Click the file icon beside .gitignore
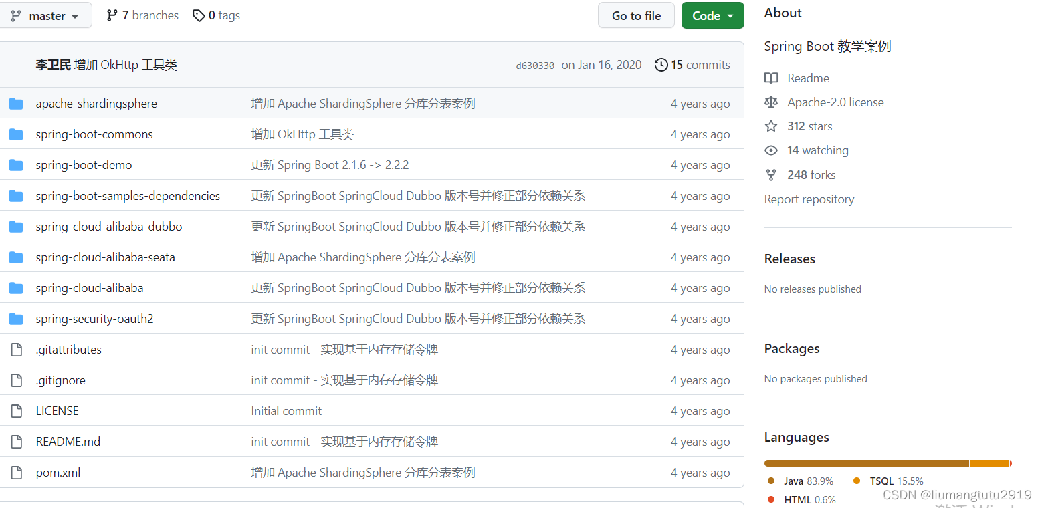The height and width of the screenshot is (508, 1042). tap(16, 380)
